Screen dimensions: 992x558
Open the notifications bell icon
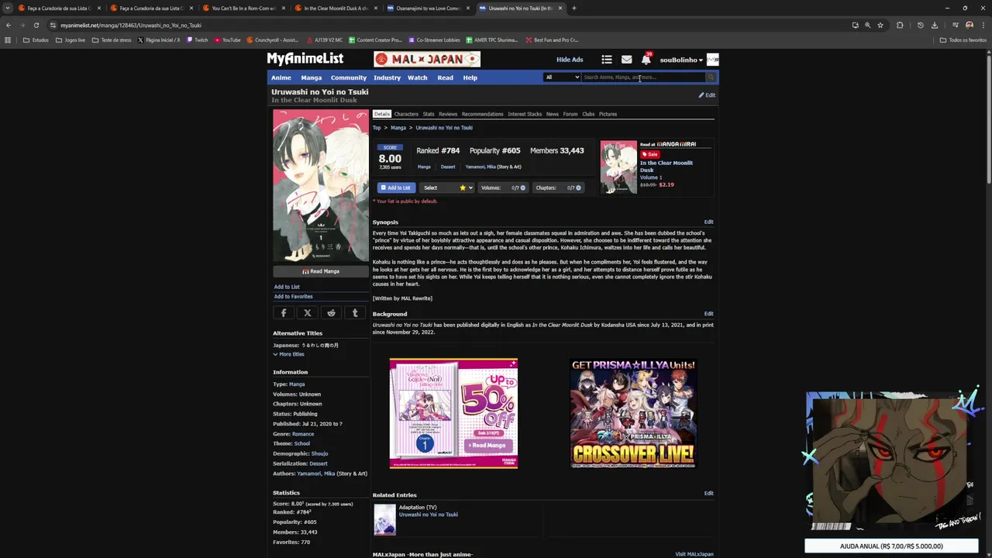point(646,60)
